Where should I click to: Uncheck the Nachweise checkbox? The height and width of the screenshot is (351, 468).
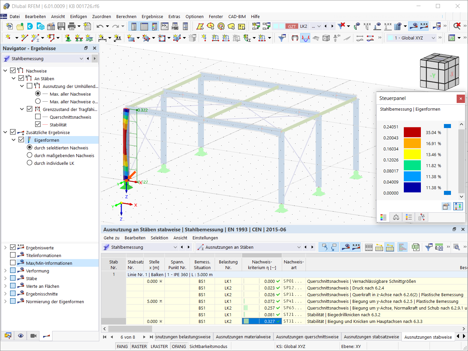13,71
